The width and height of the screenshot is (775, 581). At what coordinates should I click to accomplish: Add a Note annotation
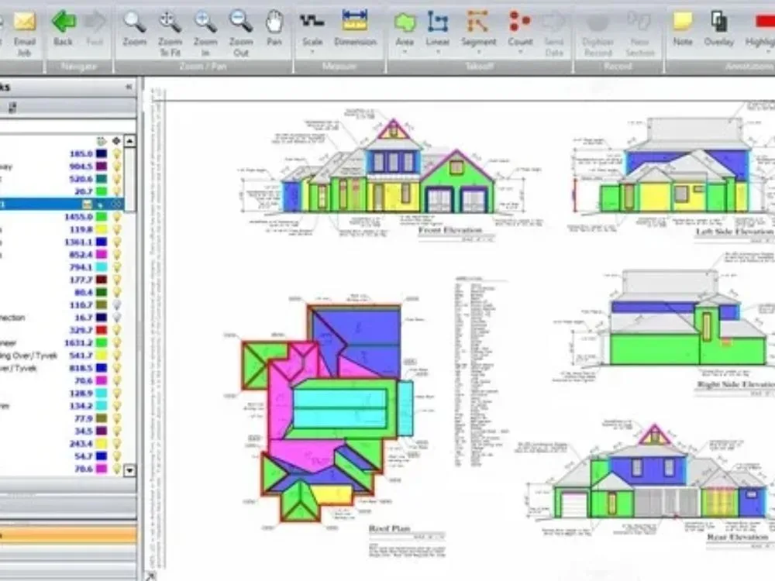pos(682,23)
